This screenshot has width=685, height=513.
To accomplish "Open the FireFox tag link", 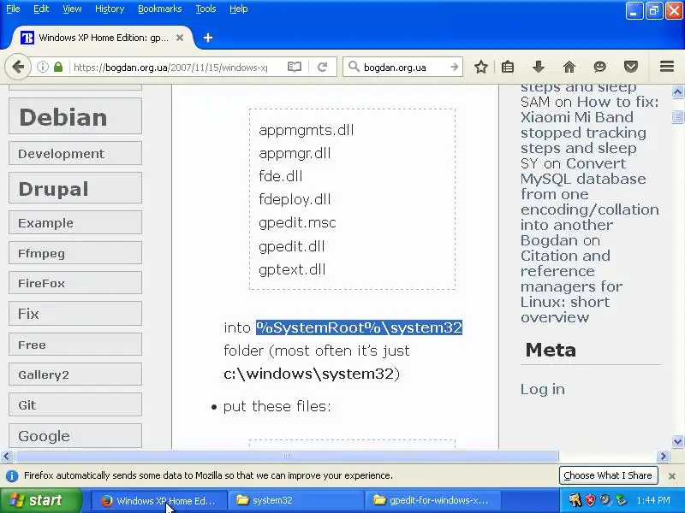I will (75, 283).
